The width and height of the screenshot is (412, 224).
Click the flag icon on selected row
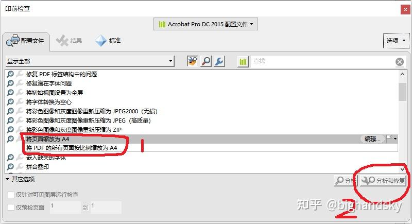click(391, 139)
